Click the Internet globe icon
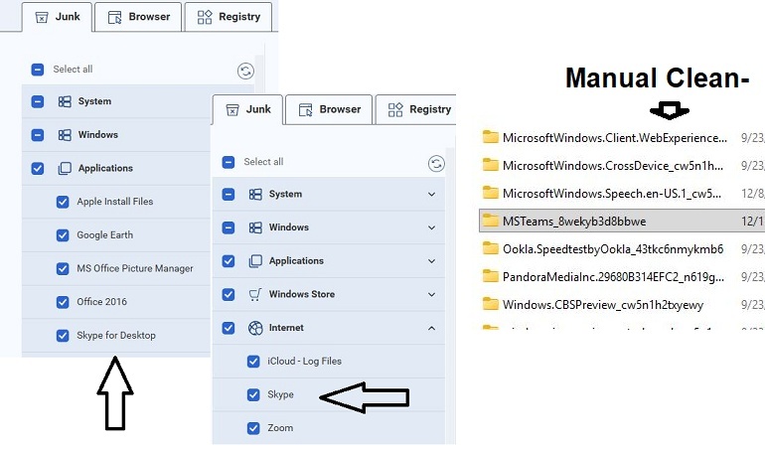 click(255, 328)
